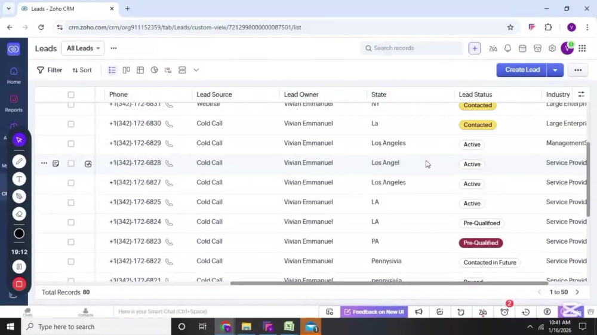Open Windows taskbar search box
Image resolution: width=597 pixels, height=335 pixels.
tap(97, 327)
